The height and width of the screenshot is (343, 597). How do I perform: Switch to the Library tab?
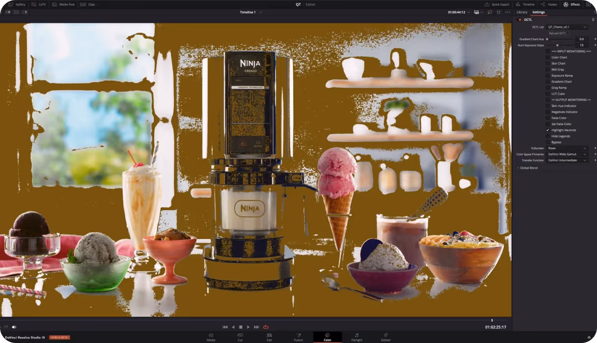click(522, 12)
